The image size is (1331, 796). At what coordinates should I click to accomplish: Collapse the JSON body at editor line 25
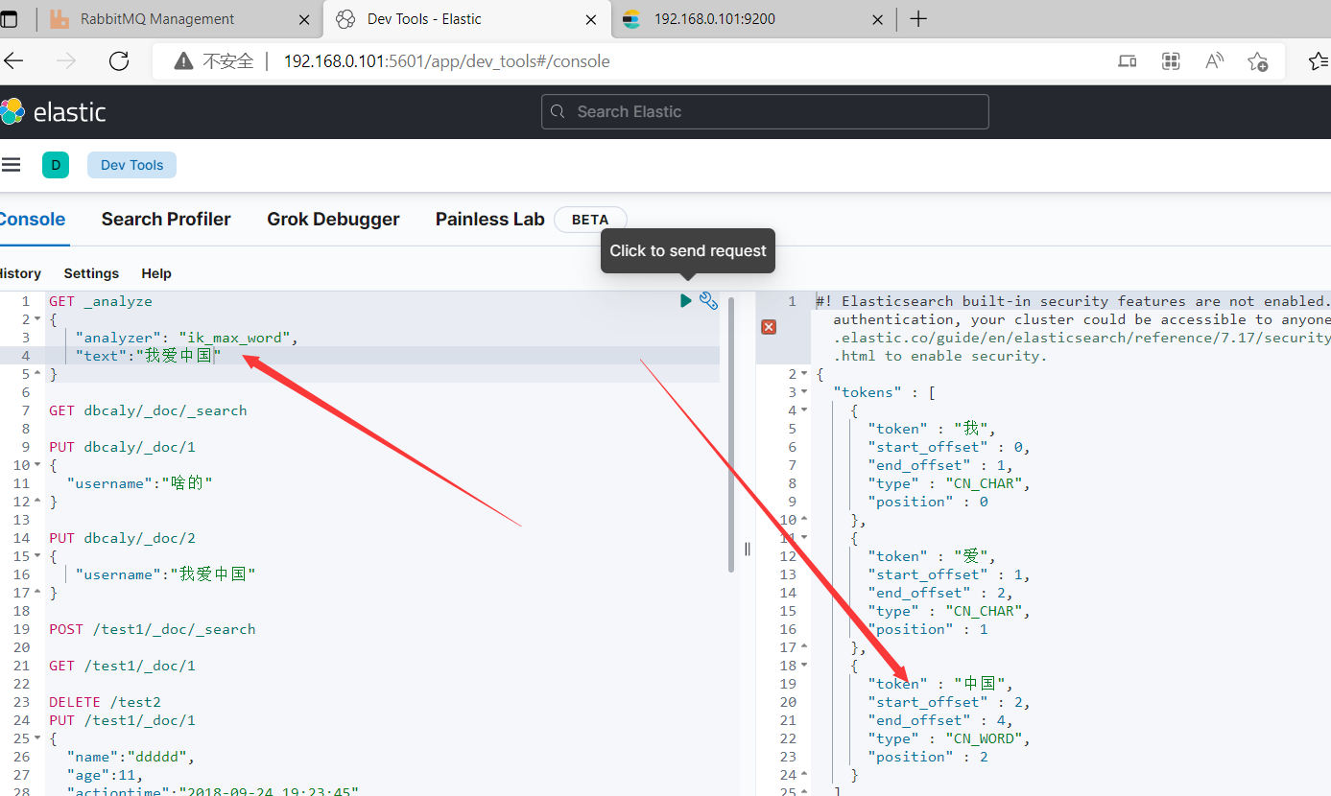click(37, 738)
